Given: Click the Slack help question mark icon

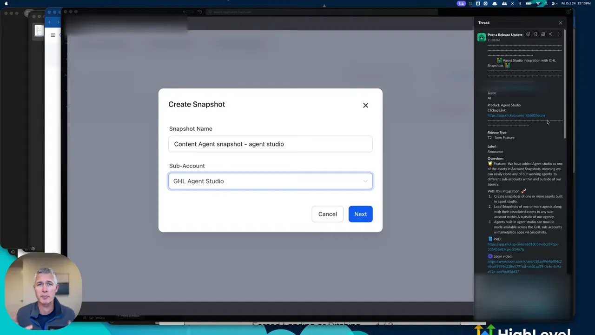Looking at the screenshot, I should pyautogui.click(x=568, y=12).
